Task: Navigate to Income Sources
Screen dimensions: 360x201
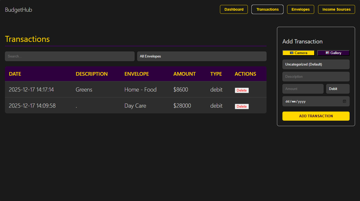Action: (x=336, y=9)
